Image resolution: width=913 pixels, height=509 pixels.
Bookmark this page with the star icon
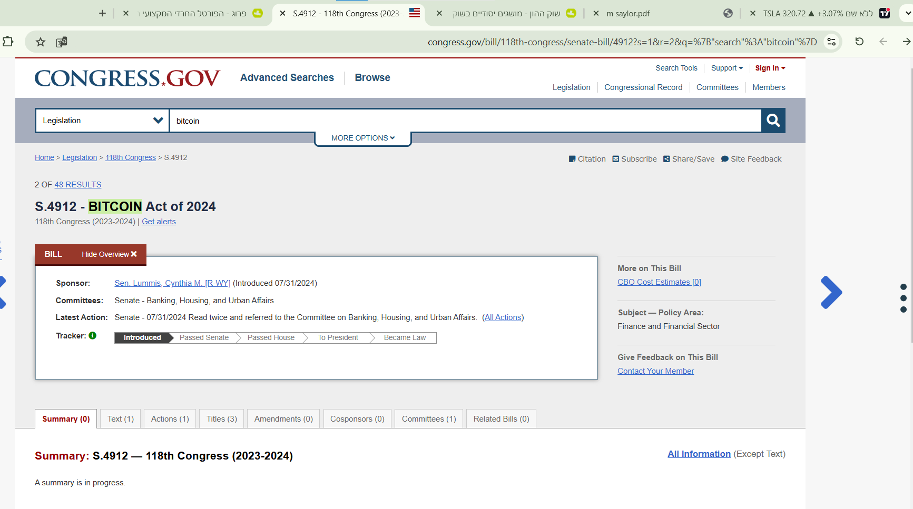pyautogui.click(x=41, y=42)
